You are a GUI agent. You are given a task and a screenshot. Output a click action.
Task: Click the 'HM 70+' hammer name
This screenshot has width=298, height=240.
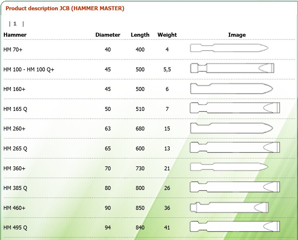point(13,49)
